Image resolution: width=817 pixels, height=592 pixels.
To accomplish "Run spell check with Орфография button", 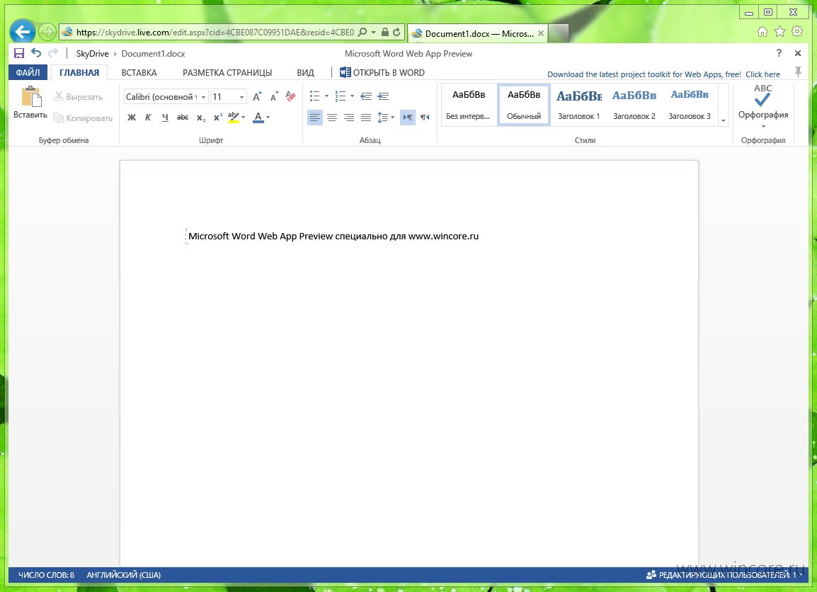I will pyautogui.click(x=762, y=101).
